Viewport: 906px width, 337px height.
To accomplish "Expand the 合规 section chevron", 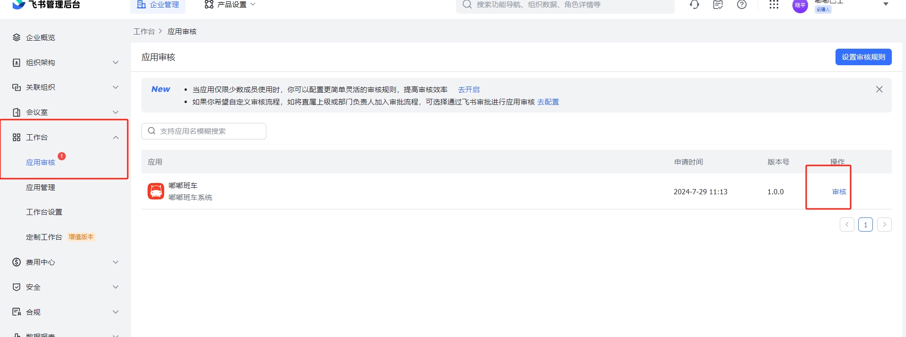I will tap(115, 312).
